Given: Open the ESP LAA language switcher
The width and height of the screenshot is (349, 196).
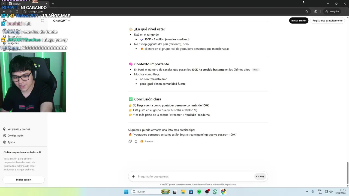Looking at the screenshot, I should pos(320,192).
